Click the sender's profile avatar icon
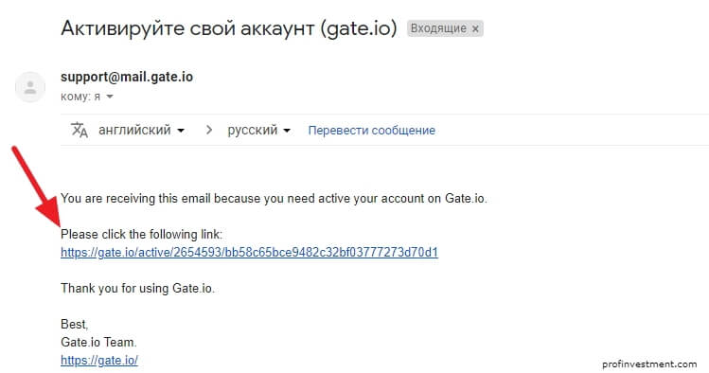This screenshot has width=709, height=373. coord(30,87)
